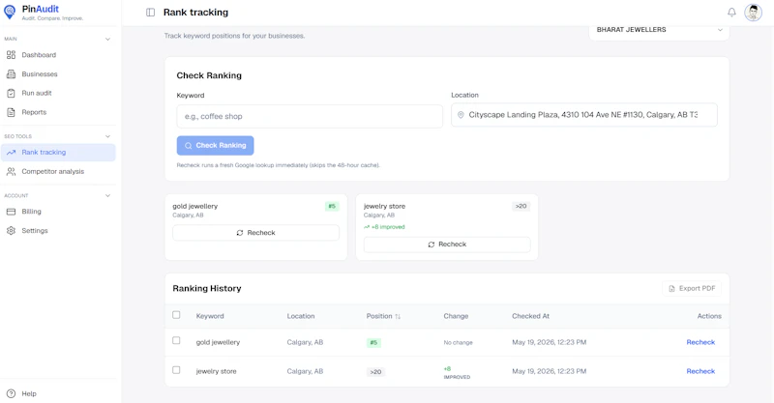Click the Rank tracking page title
774x403 pixels.
(196, 13)
